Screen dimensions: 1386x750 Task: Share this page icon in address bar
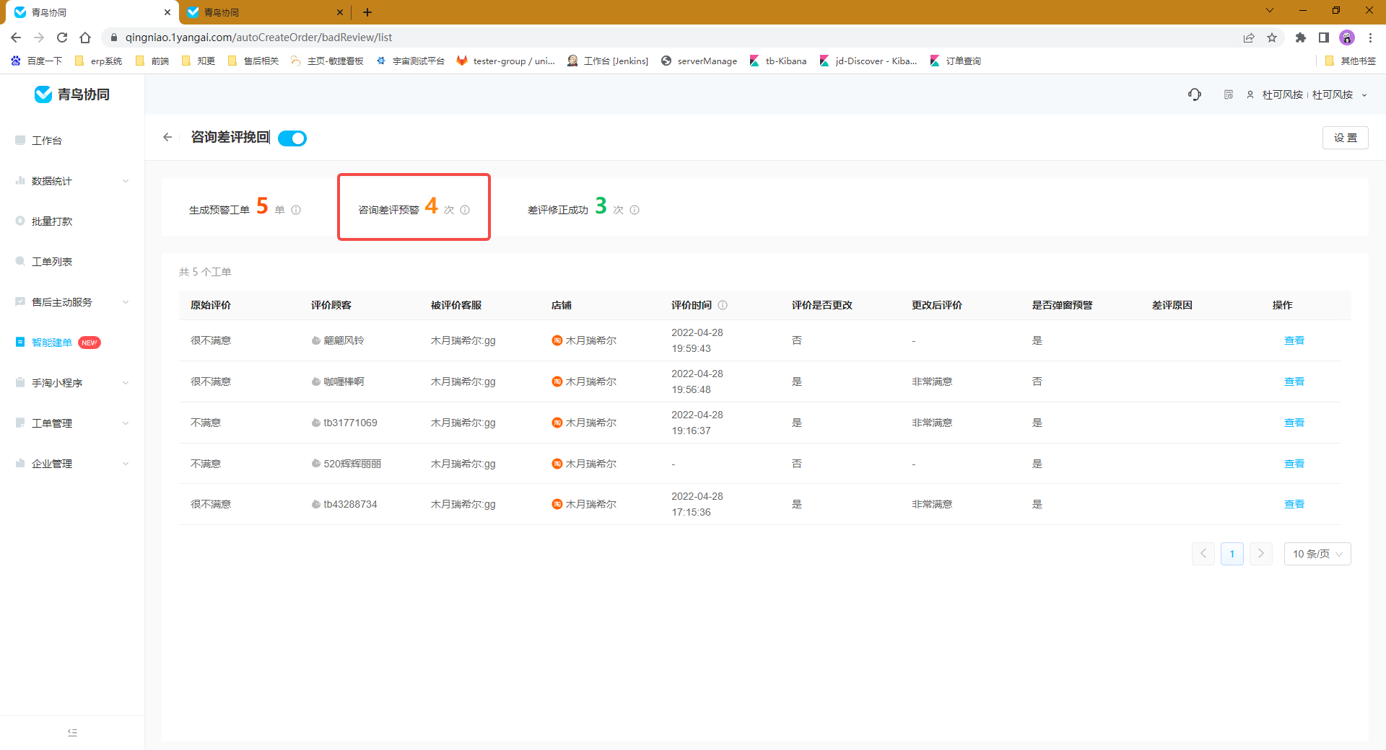click(x=1249, y=37)
